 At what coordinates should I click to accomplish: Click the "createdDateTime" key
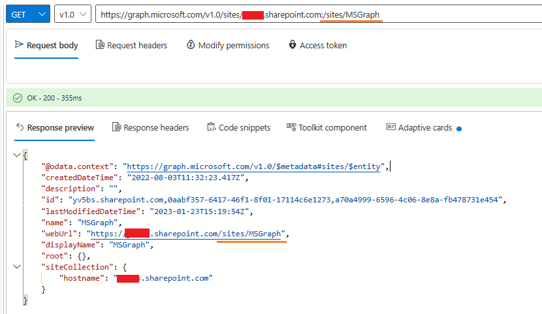pyautogui.click(x=79, y=178)
